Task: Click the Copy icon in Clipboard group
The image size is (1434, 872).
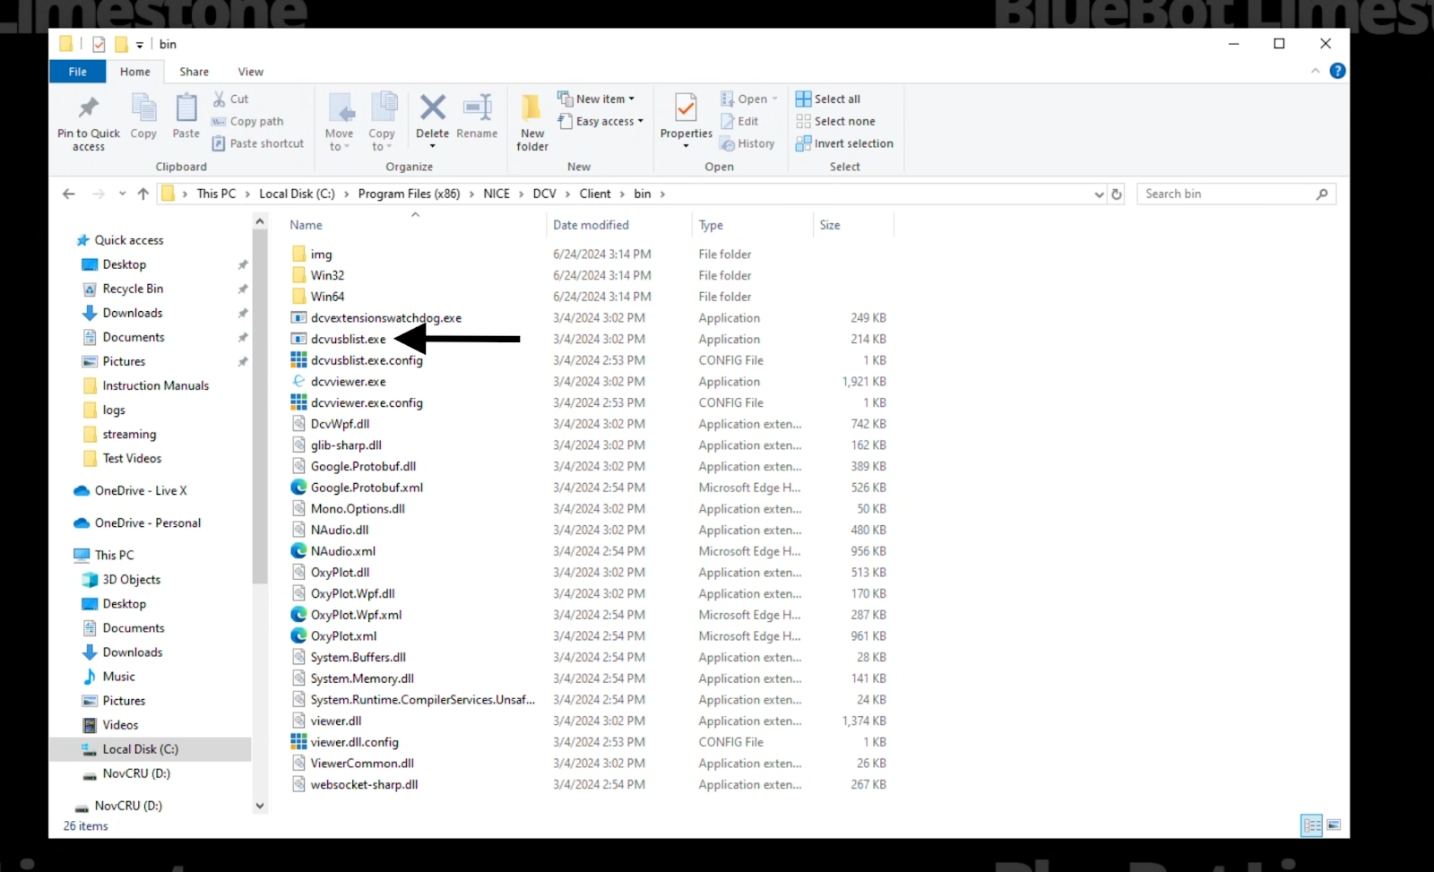Action: coord(143,108)
